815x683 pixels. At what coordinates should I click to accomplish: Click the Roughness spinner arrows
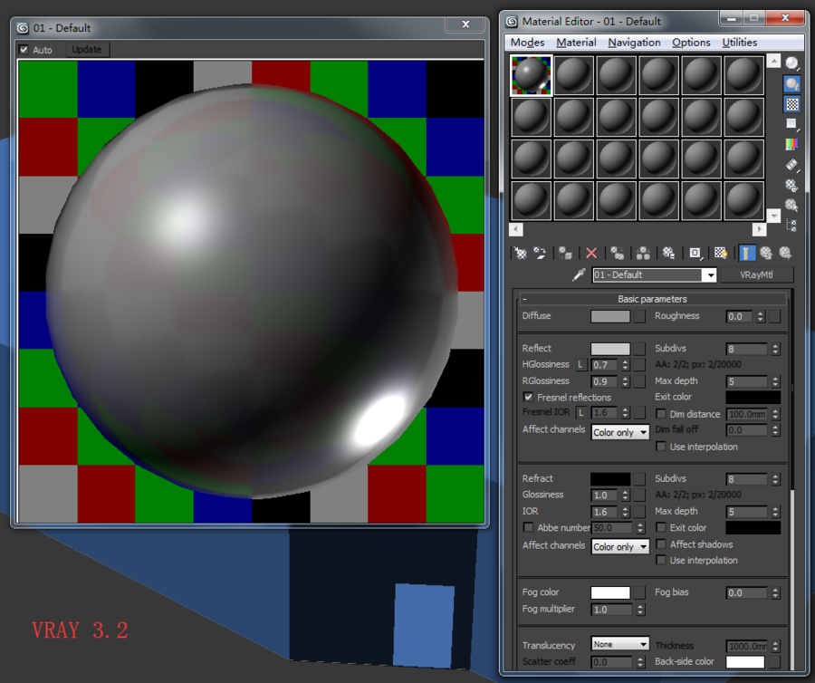pos(761,316)
